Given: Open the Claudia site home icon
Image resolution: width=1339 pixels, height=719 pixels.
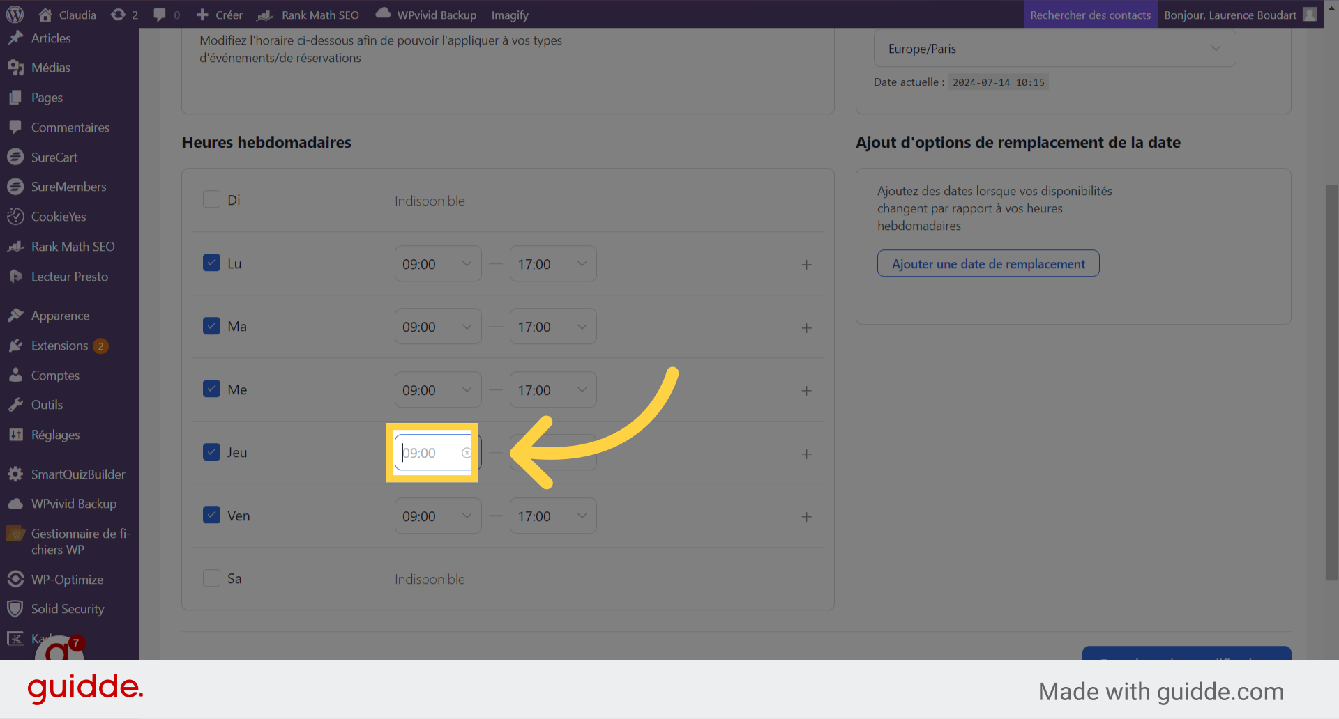Looking at the screenshot, I should pyautogui.click(x=45, y=15).
